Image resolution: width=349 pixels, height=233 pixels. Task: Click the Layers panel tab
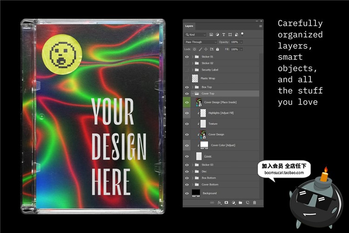[189, 26]
